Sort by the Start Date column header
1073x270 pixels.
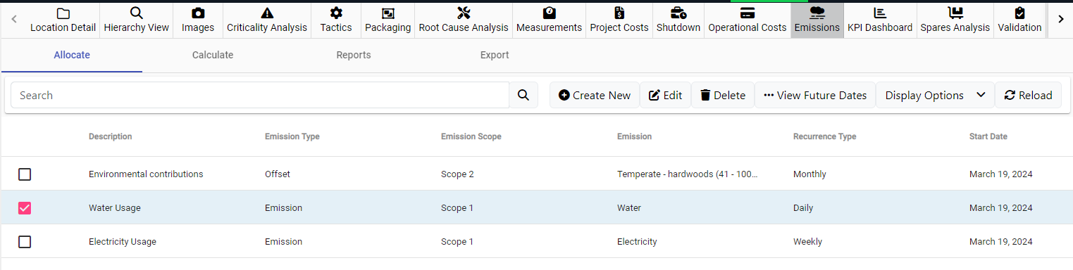coord(988,136)
